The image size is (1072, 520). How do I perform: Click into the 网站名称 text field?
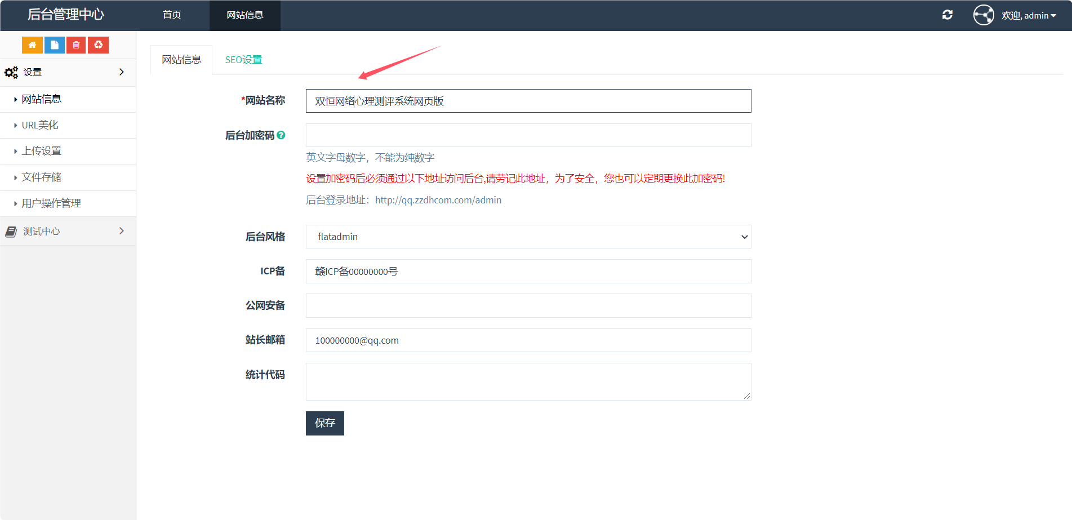click(x=528, y=101)
